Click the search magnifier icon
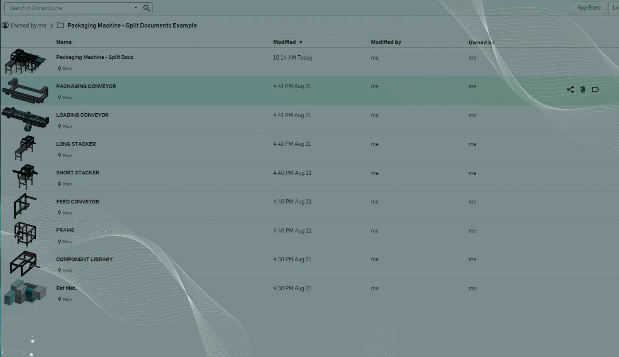 [147, 8]
